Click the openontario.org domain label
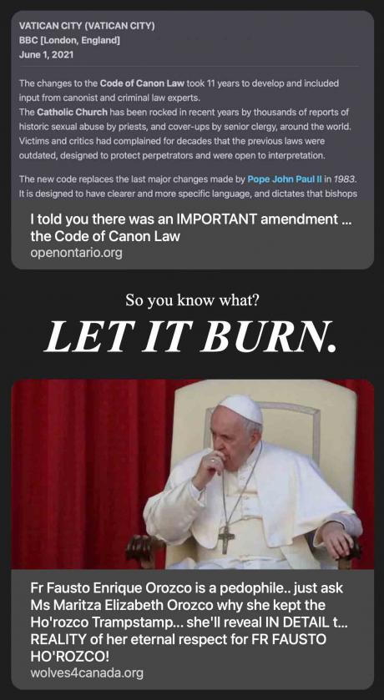This screenshot has height=700, width=384. (76, 253)
